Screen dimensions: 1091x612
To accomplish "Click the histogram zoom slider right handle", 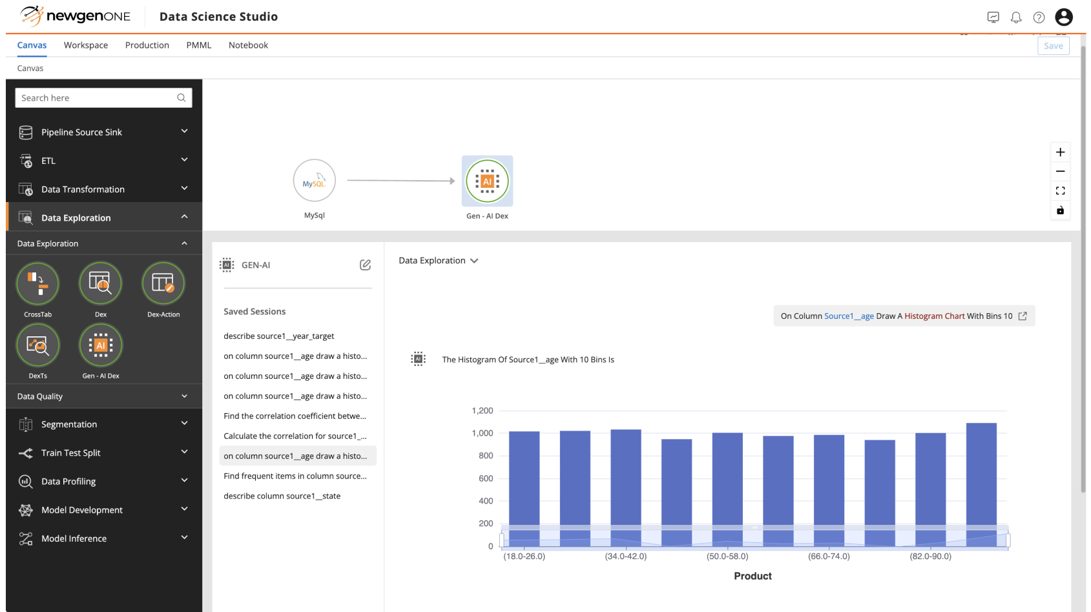I will [x=1008, y=540].
